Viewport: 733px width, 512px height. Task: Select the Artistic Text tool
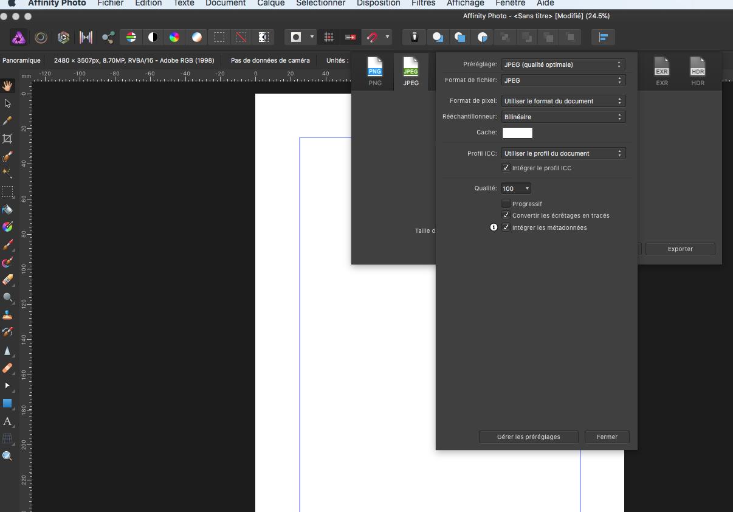7,421
